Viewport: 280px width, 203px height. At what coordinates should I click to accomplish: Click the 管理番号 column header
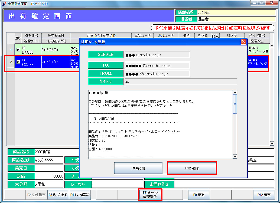tap(32, 36)
